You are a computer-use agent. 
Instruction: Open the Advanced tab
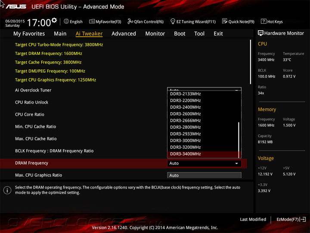tap(124, 34)
